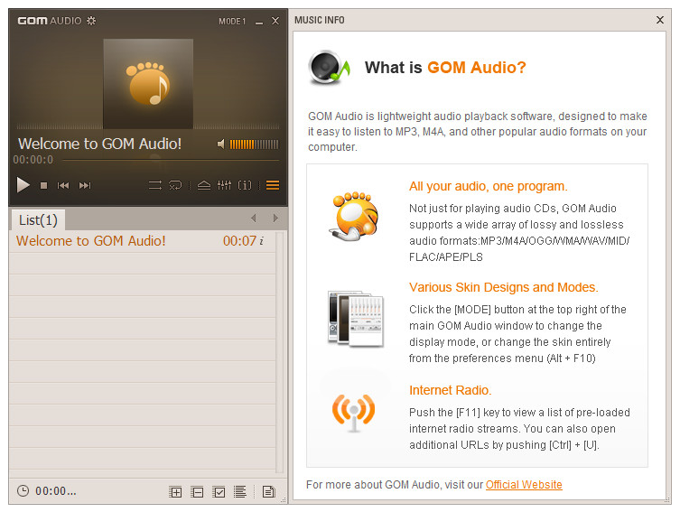Click the 00:00:0 elapsed time display

tap(33, 160)
